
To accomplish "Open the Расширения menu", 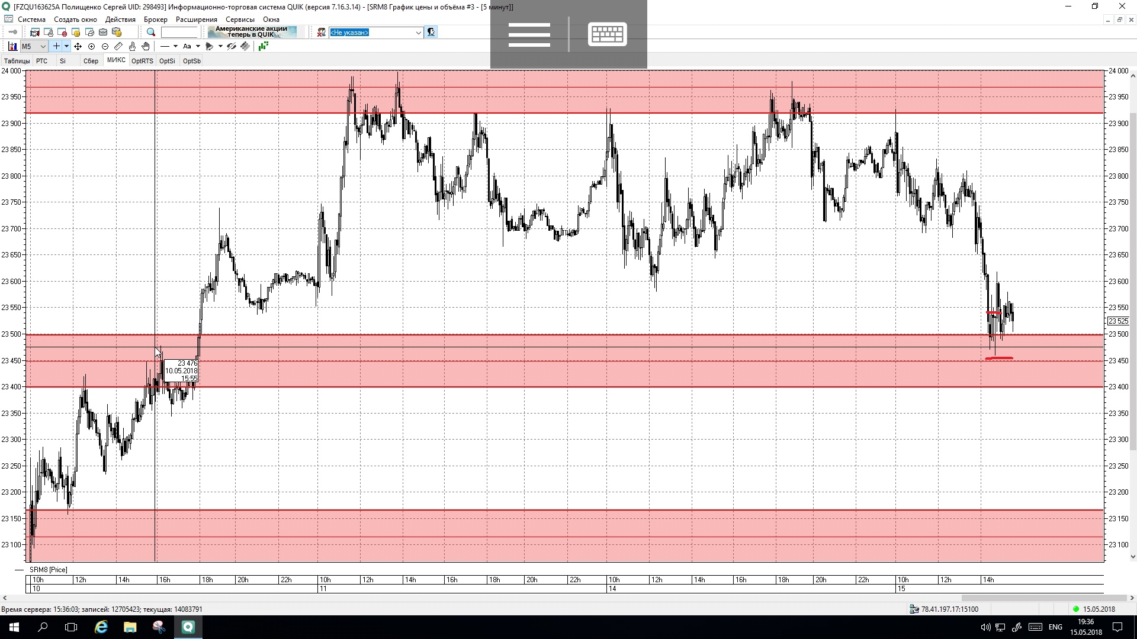I will coord(196,20).
